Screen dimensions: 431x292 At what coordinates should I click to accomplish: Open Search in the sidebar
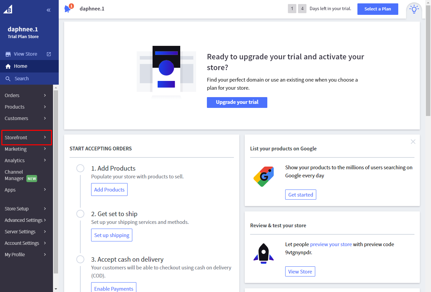click(29, 79)
